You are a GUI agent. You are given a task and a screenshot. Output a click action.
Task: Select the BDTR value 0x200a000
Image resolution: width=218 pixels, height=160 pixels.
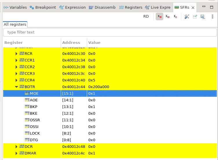(x=99, y=87)
